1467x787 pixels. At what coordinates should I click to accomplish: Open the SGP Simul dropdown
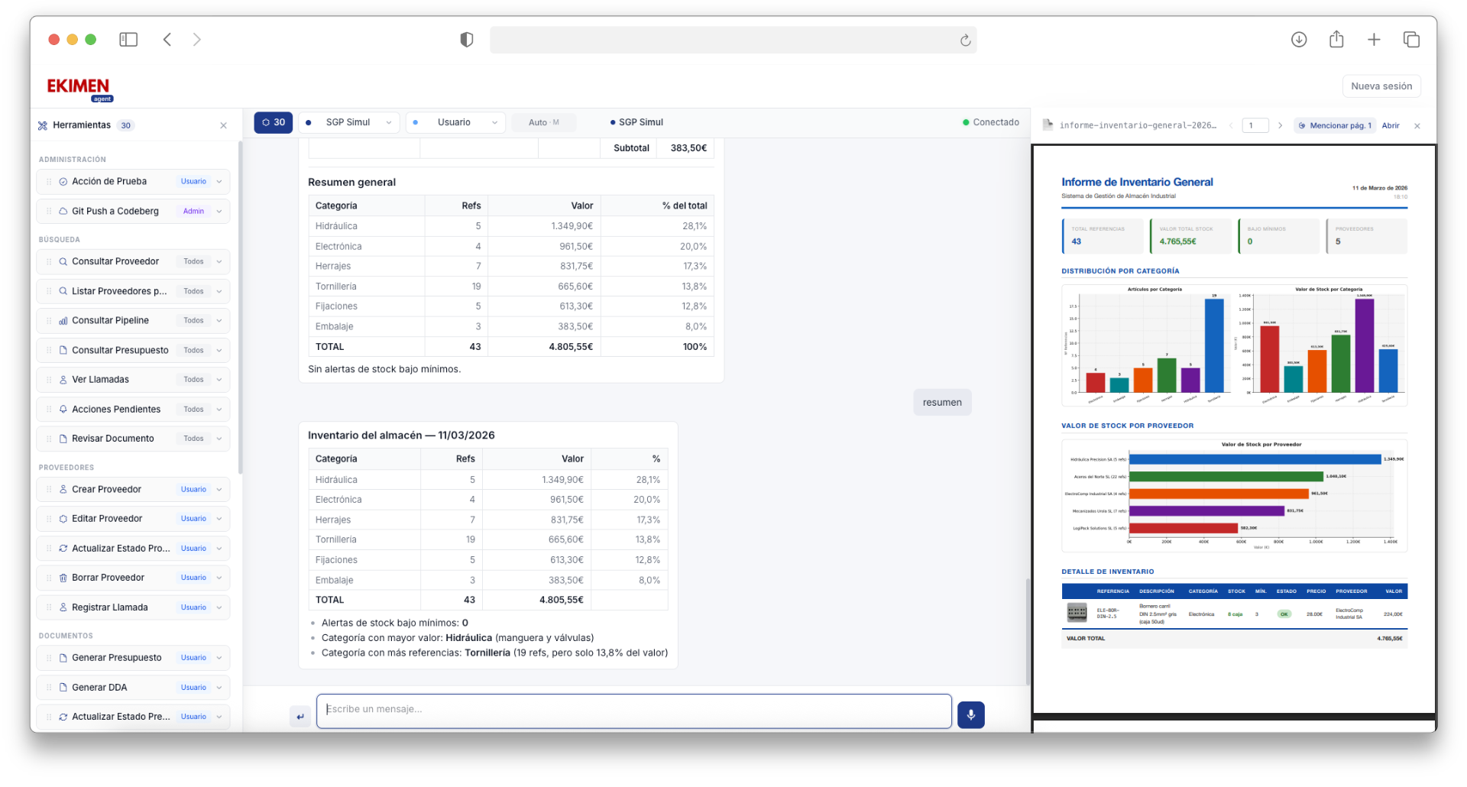pyautogui.click(x=348, y=122)
